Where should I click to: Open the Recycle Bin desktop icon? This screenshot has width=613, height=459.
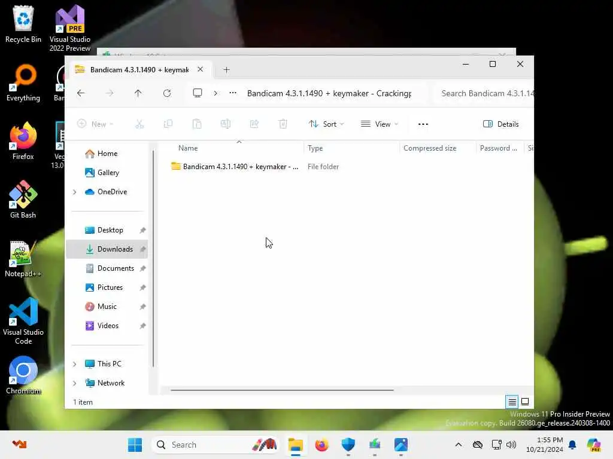click(23, 24)
